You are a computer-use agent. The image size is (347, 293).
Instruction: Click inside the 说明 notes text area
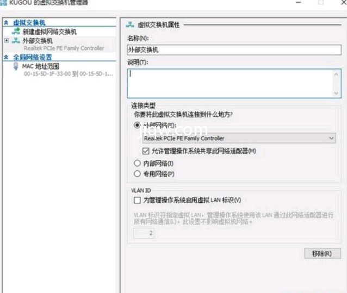228,83
